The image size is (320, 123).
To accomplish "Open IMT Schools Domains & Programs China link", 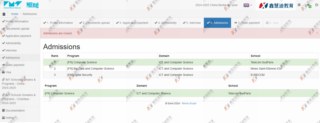I will [20, 84].
